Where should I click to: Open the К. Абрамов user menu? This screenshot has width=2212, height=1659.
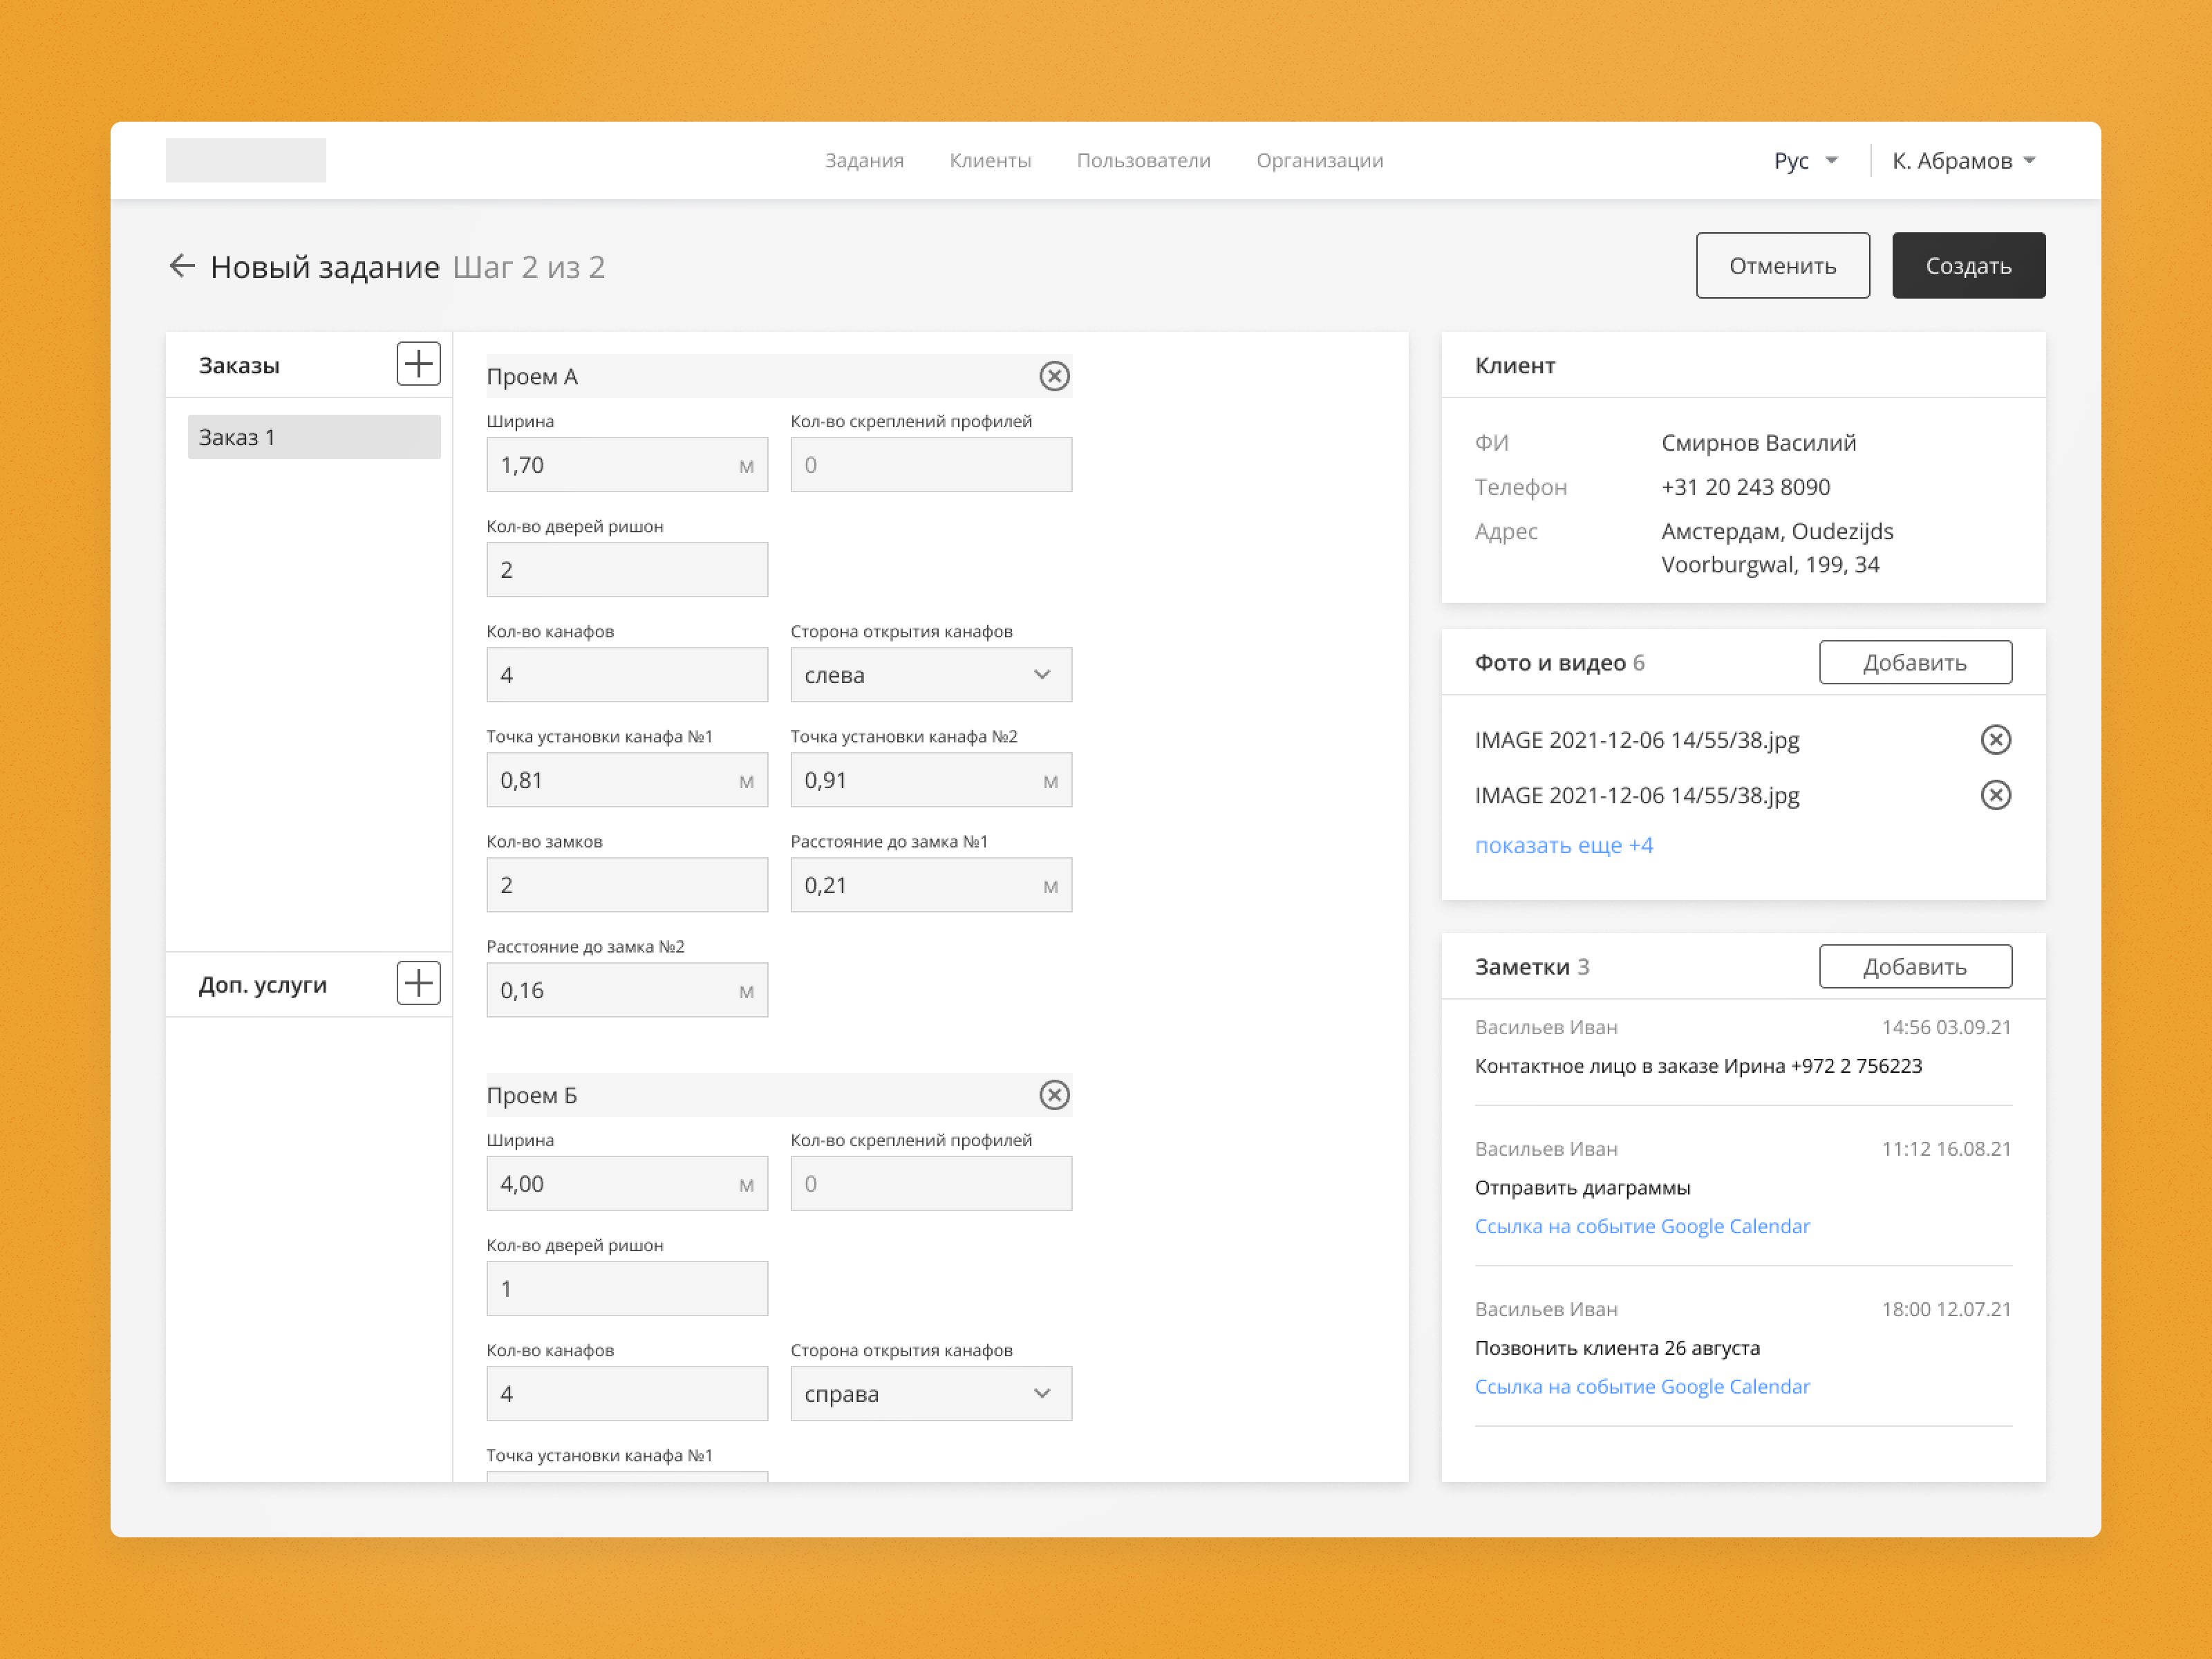tap(1964, 161)
